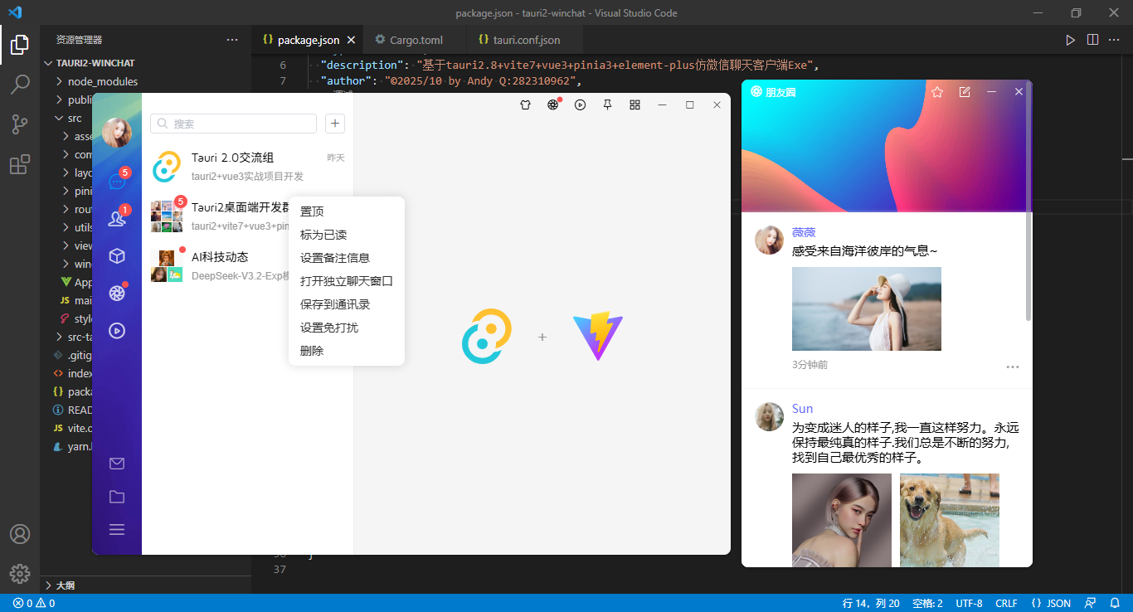Click the aperture icon in chat titlebar
Screen dimensions: 1133x612
click(552, 104)
